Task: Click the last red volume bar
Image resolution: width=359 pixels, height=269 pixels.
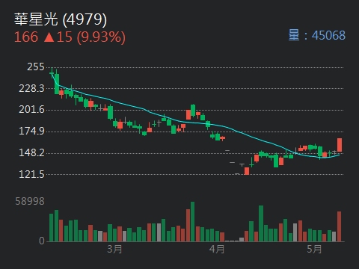Action: (x=339, y=226)
